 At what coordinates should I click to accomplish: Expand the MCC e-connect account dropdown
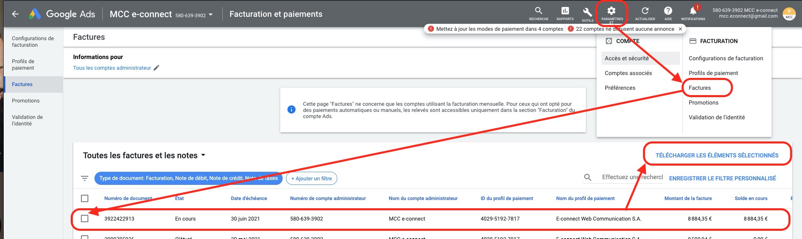click(211, 15)
